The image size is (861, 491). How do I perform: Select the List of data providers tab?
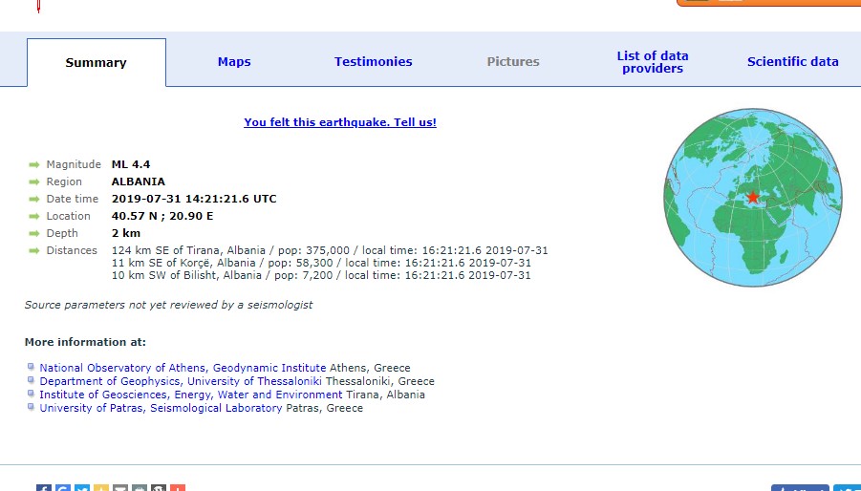(x=653, y=62)
